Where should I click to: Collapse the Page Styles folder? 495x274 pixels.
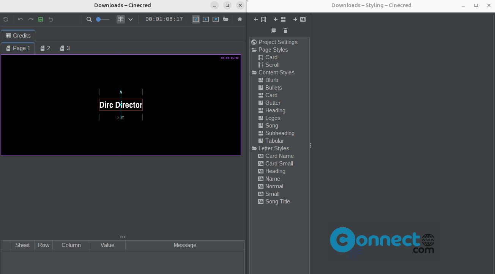[254, 50]
